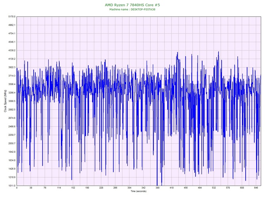Click the y-axis value 1218.9
The height and width of the screenshot is (198, 265).
12,177
